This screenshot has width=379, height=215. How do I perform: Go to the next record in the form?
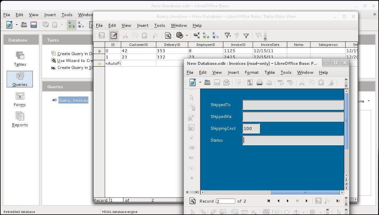click(x=288, y=201)
